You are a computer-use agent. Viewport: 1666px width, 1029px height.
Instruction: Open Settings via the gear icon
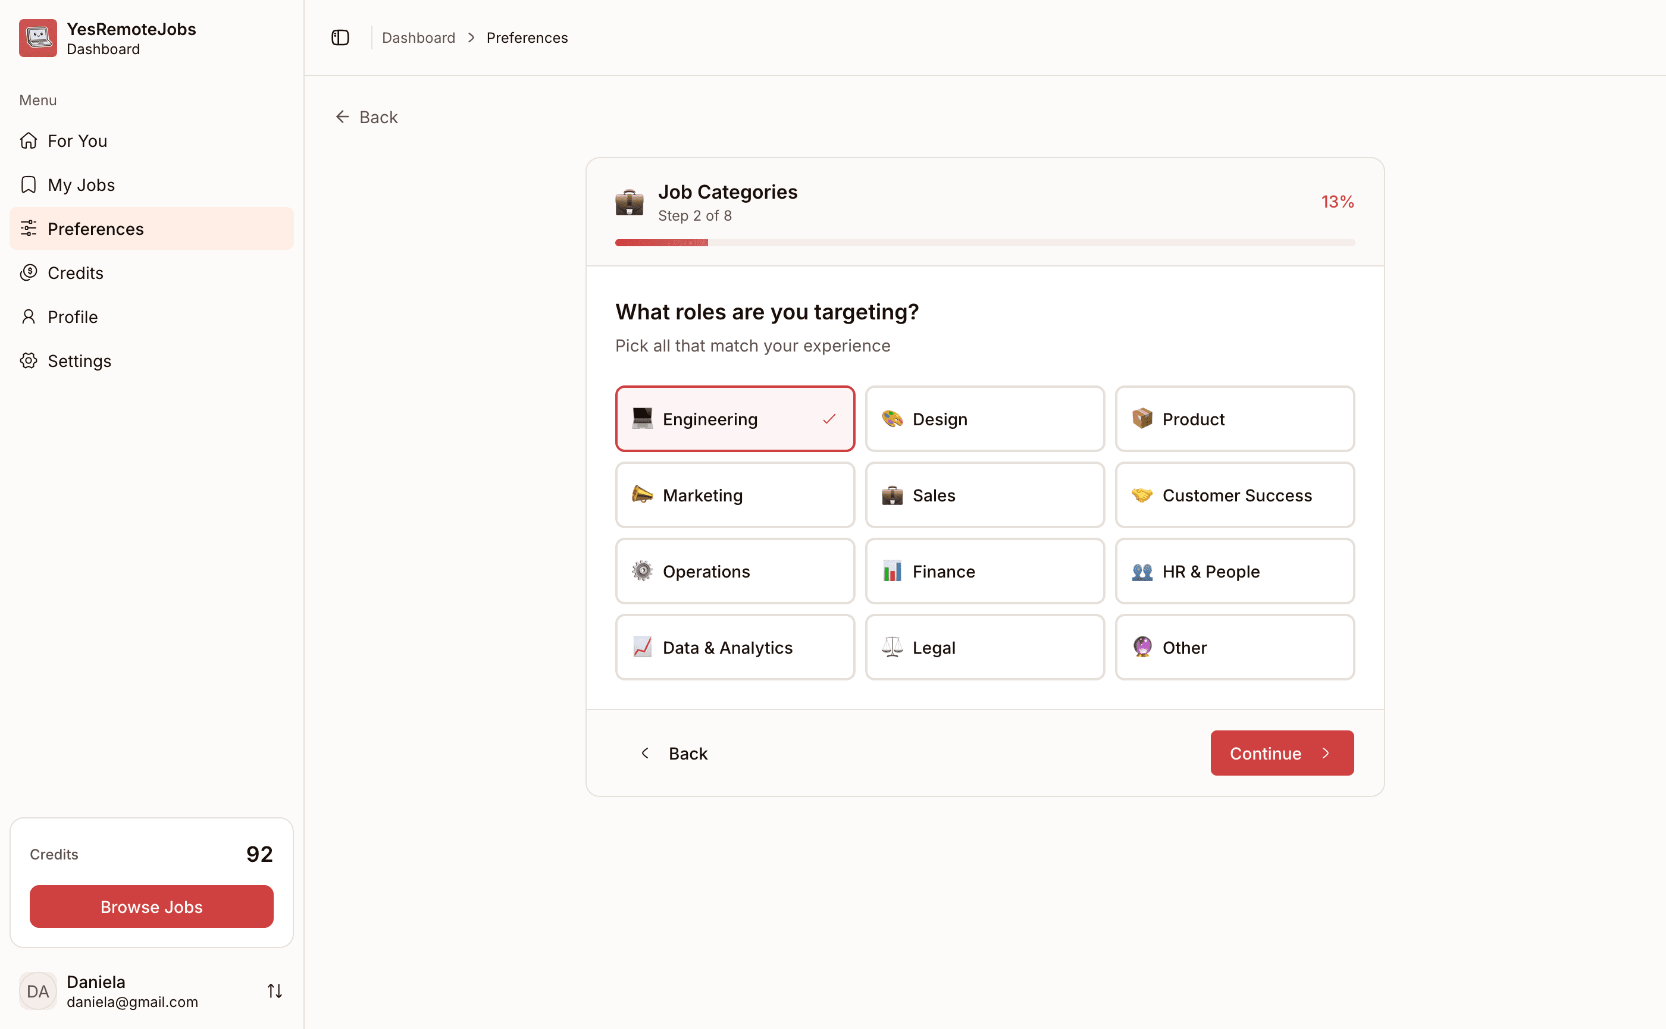pos(29,360)
